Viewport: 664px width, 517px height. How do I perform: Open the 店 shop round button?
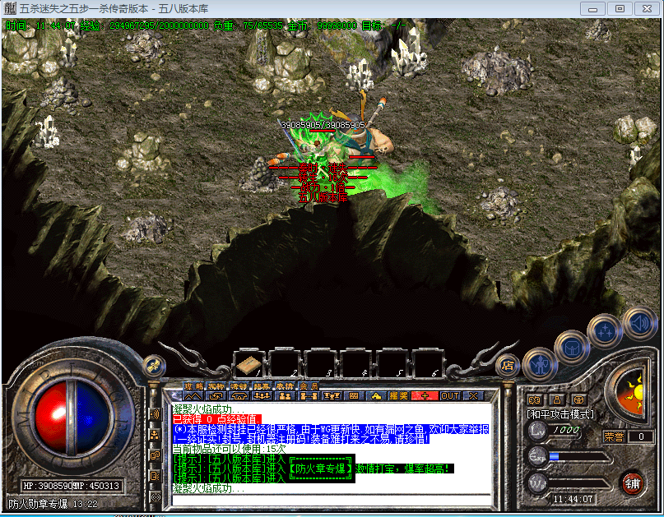pos(508,365)
